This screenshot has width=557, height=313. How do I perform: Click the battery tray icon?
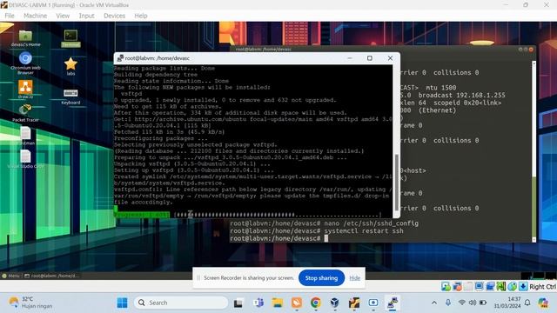483,303
